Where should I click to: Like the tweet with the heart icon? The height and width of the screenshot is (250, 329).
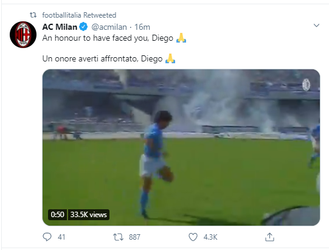(x=193, y=237)
